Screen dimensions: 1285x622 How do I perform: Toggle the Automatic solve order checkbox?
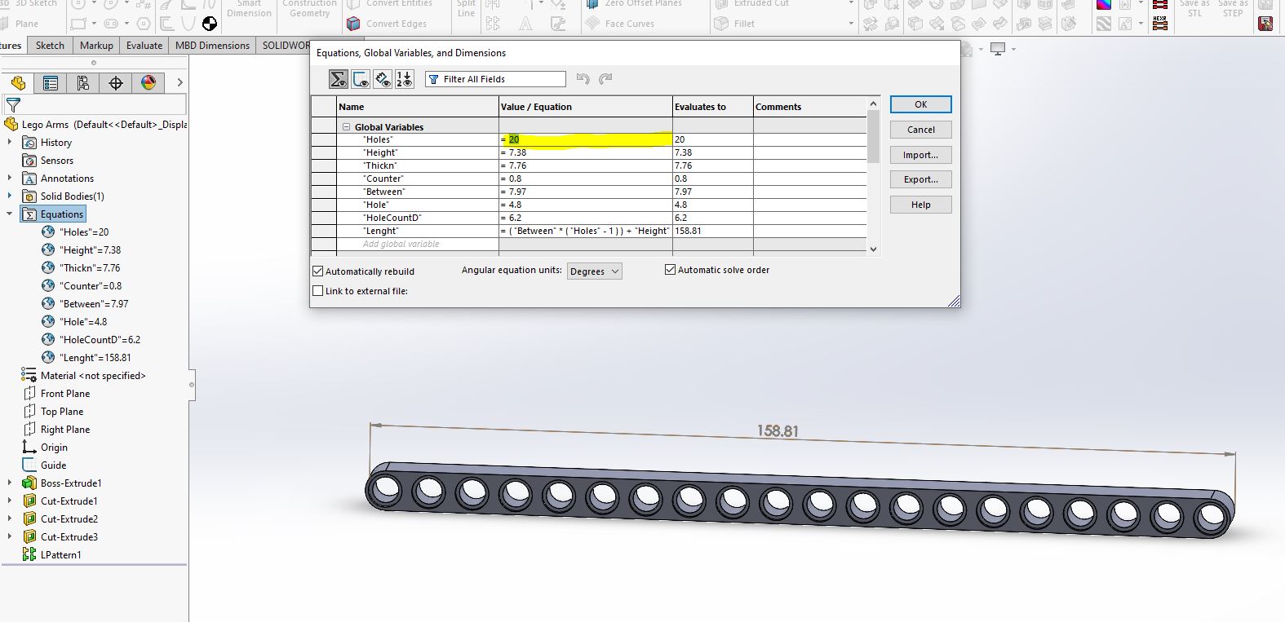coord(671,270)
